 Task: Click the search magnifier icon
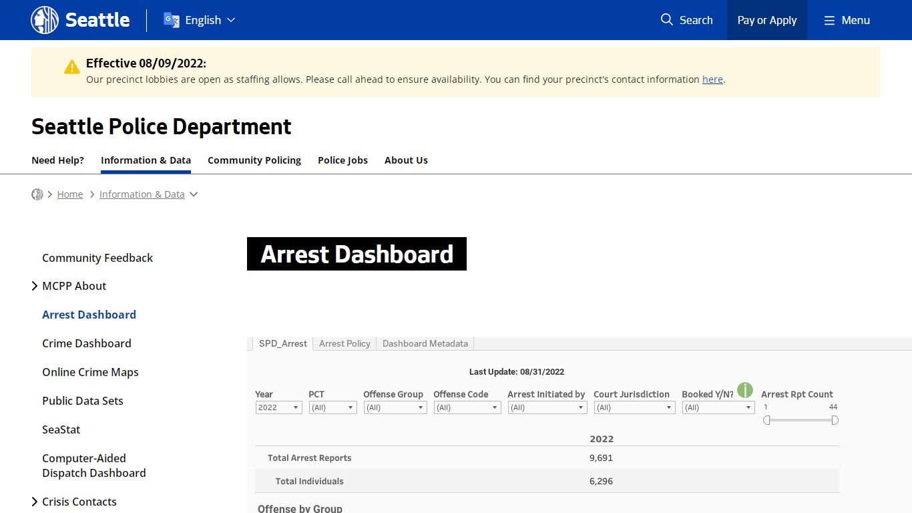click(666, 20)
